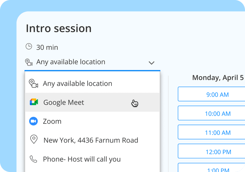Choose Phone- Host will call you
Image resolution: width=245 pixels, height=172 pixels.
tap(82, 159)
